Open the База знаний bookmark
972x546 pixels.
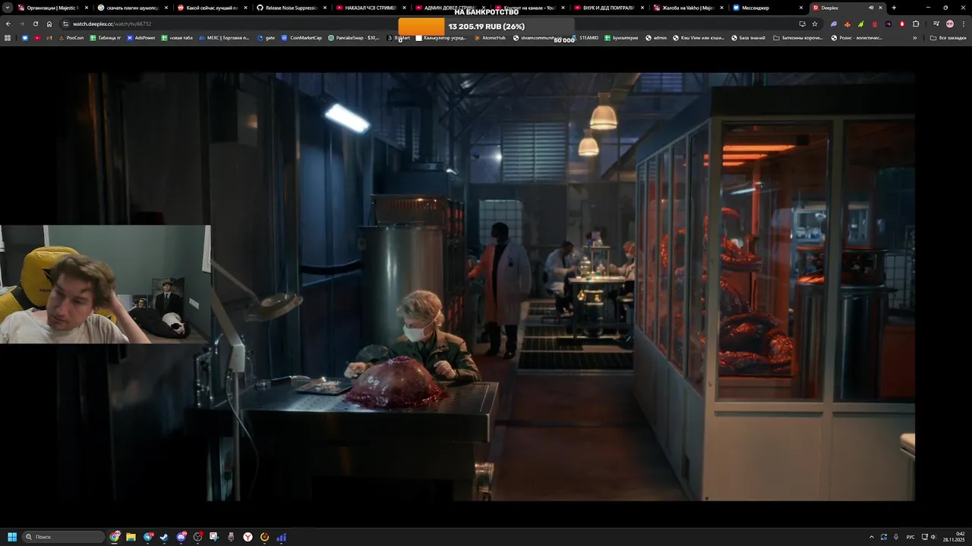point(749,37)
